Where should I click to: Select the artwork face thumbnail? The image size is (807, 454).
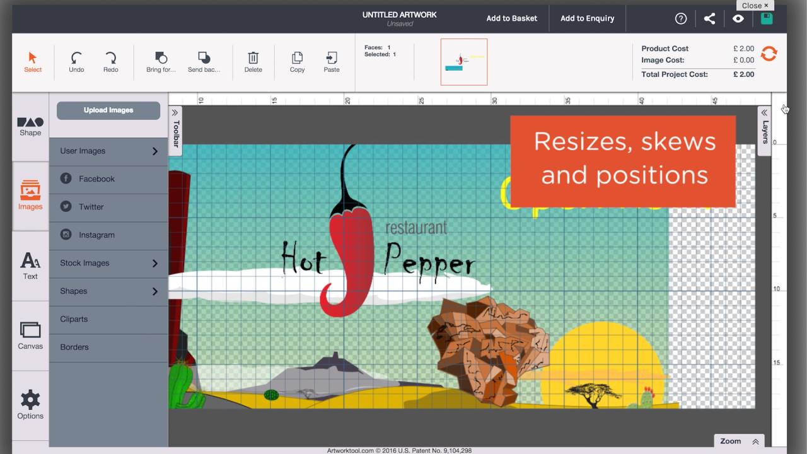click(464, 62)
